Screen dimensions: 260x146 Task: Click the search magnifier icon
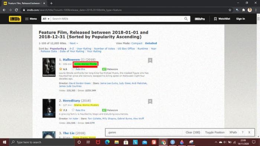click(186, 19)
